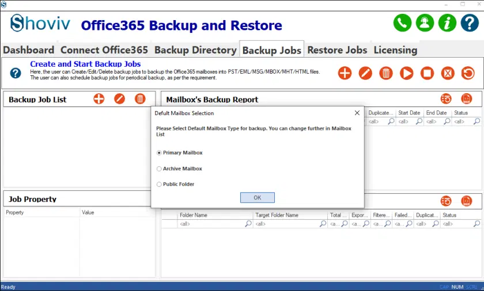Stop the backup job with the stop icon
Viewport: 484px width, 291px height.
tap(427, 73)
